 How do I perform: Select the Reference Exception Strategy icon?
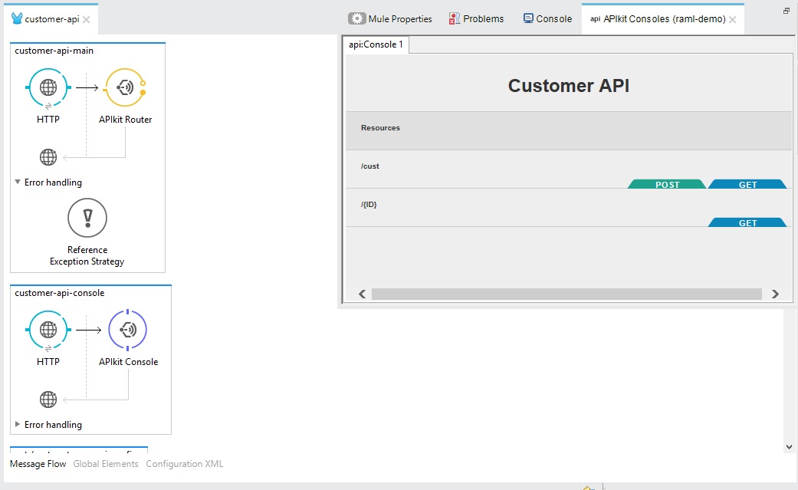click(x=87, y=218)
